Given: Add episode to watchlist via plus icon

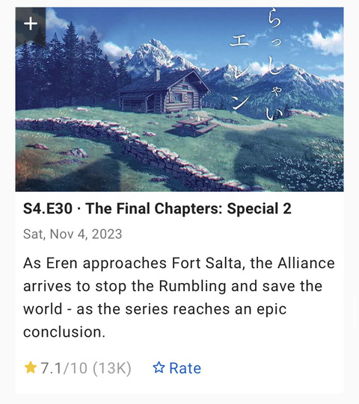Looking at the screenshot, I should coord(31,24).
